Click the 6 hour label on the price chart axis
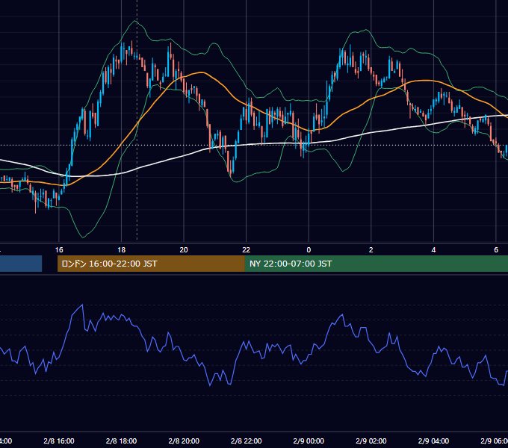Viewport: 508px width, 448px height. pos(496,250)
